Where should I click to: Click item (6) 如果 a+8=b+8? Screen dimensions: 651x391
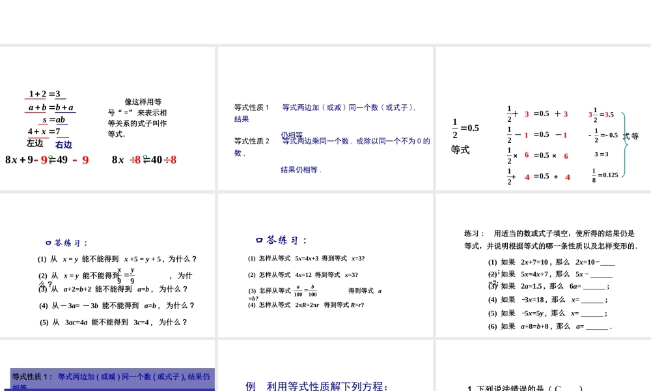550,326
